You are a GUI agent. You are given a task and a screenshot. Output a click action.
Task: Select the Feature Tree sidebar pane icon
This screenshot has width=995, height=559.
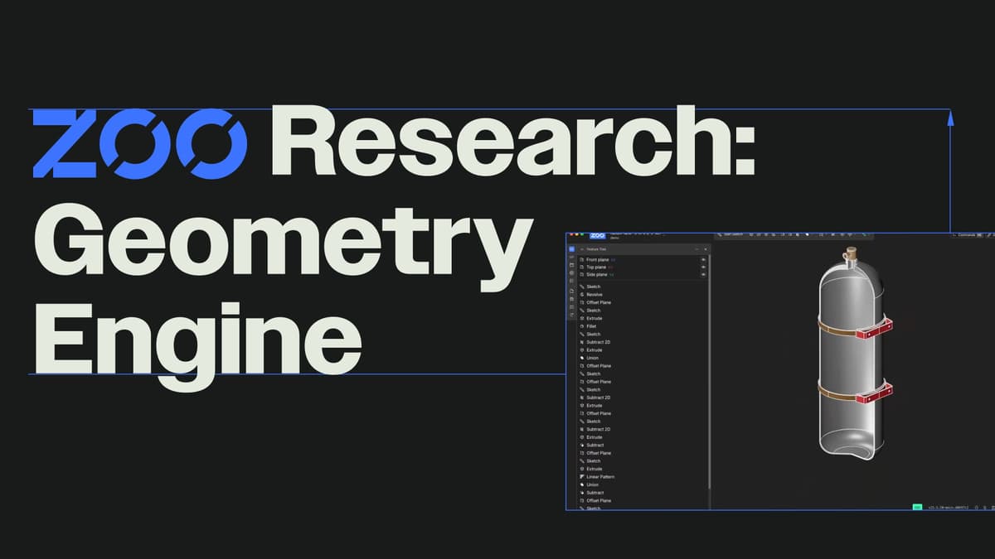pos(571,248)
